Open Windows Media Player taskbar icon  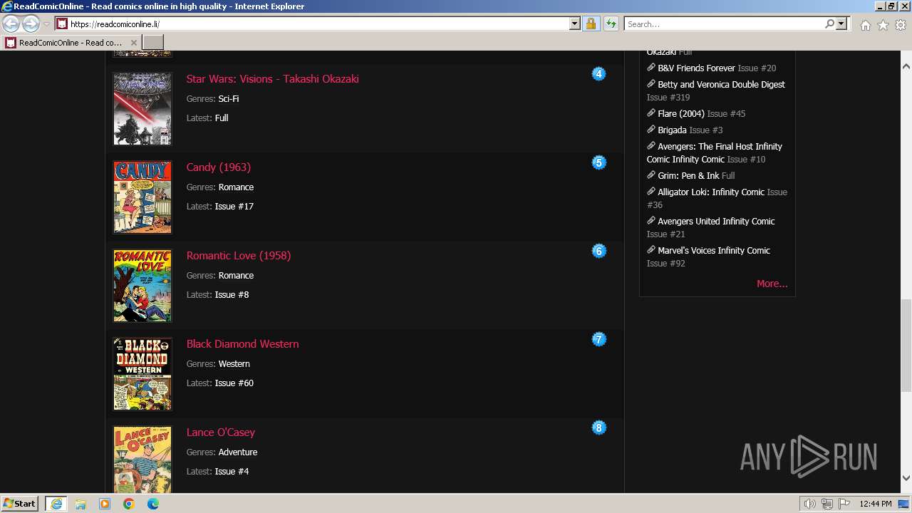coord(105,504)
